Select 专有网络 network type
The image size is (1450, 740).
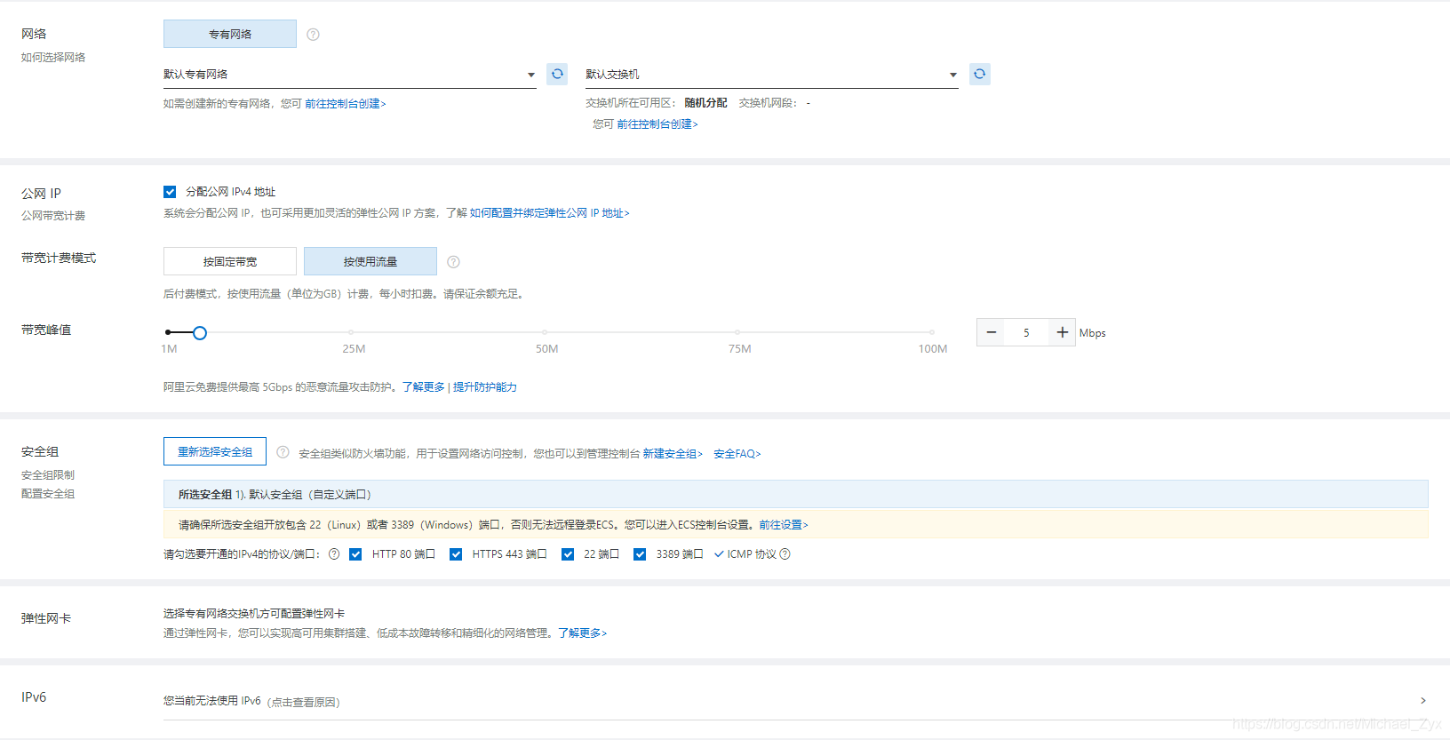[x=230, y=34]
